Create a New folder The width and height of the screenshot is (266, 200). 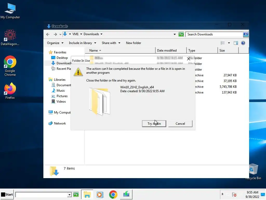pyautogui.click(x=133, y=43)
